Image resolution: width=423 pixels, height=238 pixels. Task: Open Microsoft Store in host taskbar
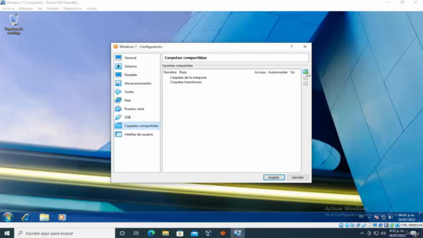click(x=180, y=233)
